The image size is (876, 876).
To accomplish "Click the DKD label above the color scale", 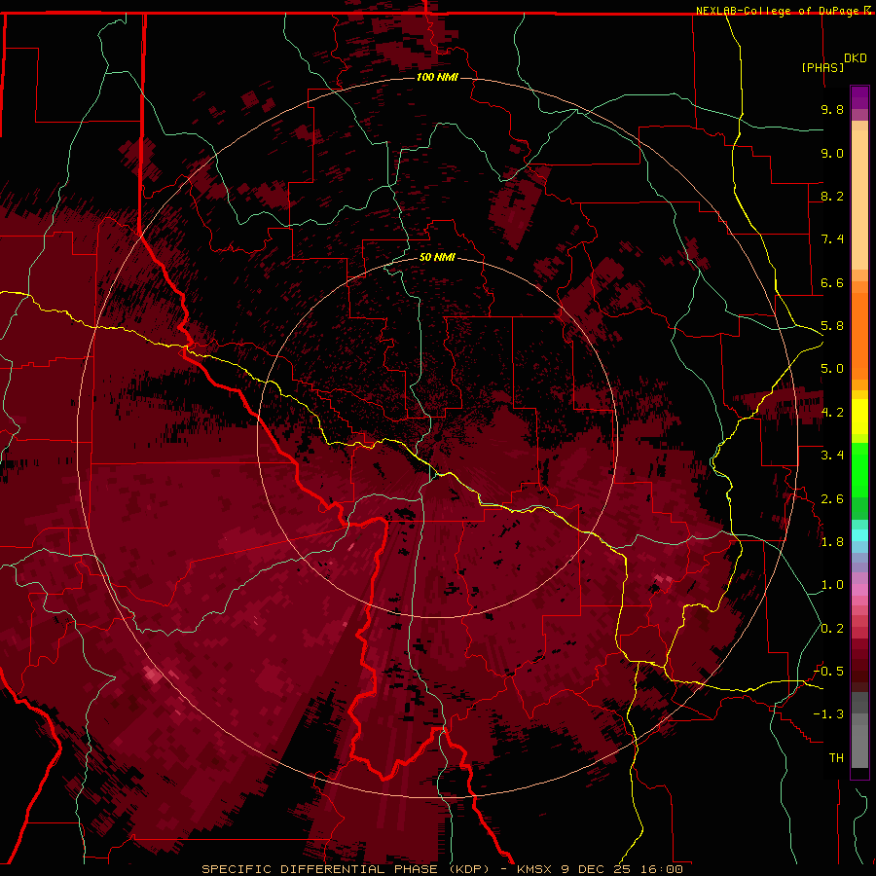I will click(856, 58).
